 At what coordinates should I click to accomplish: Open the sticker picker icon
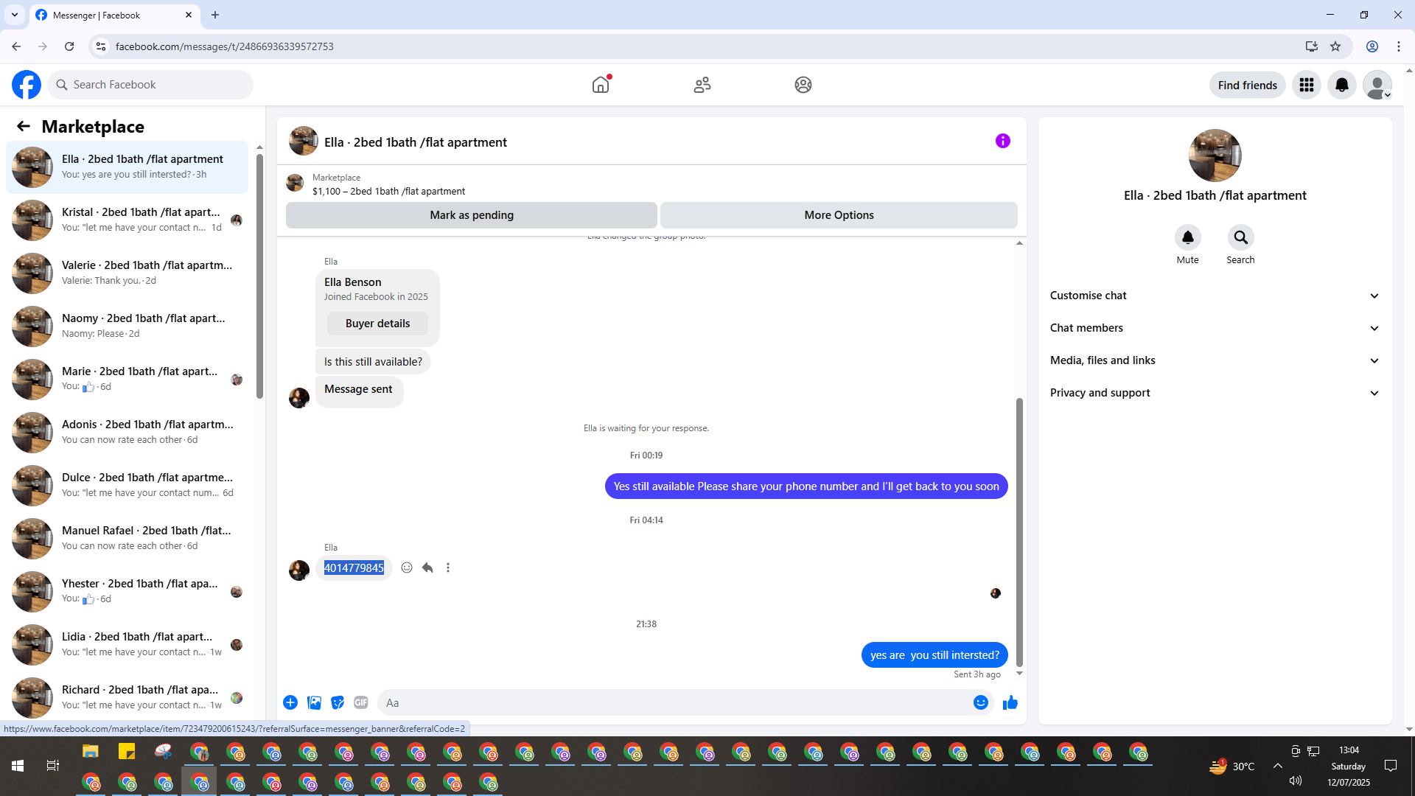pos(338,702)
